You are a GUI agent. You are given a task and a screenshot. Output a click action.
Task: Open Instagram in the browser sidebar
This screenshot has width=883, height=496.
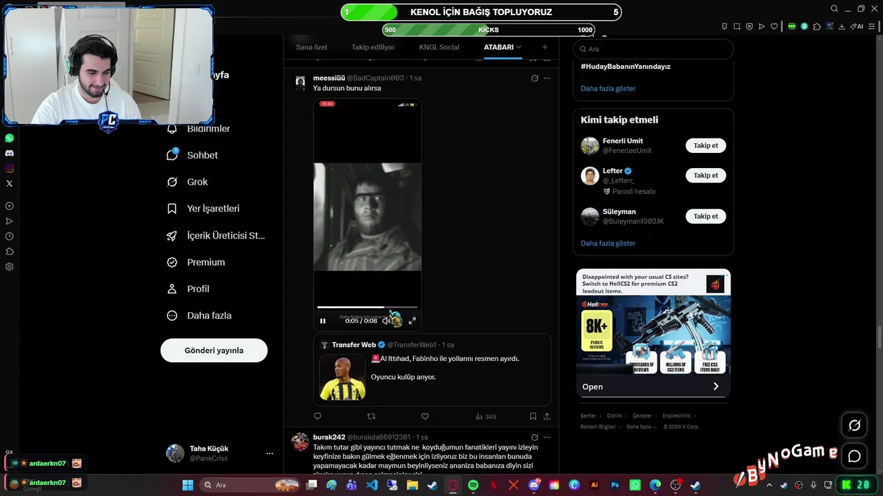click(9, 168)
